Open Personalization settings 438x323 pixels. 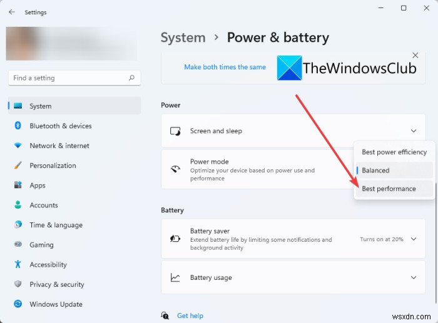coord(74,166)
